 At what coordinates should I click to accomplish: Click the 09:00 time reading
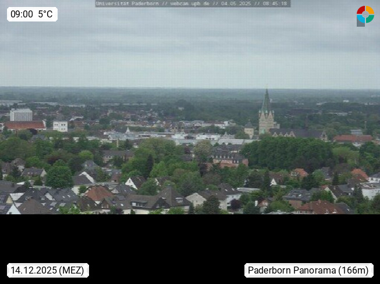pos(22,14)
